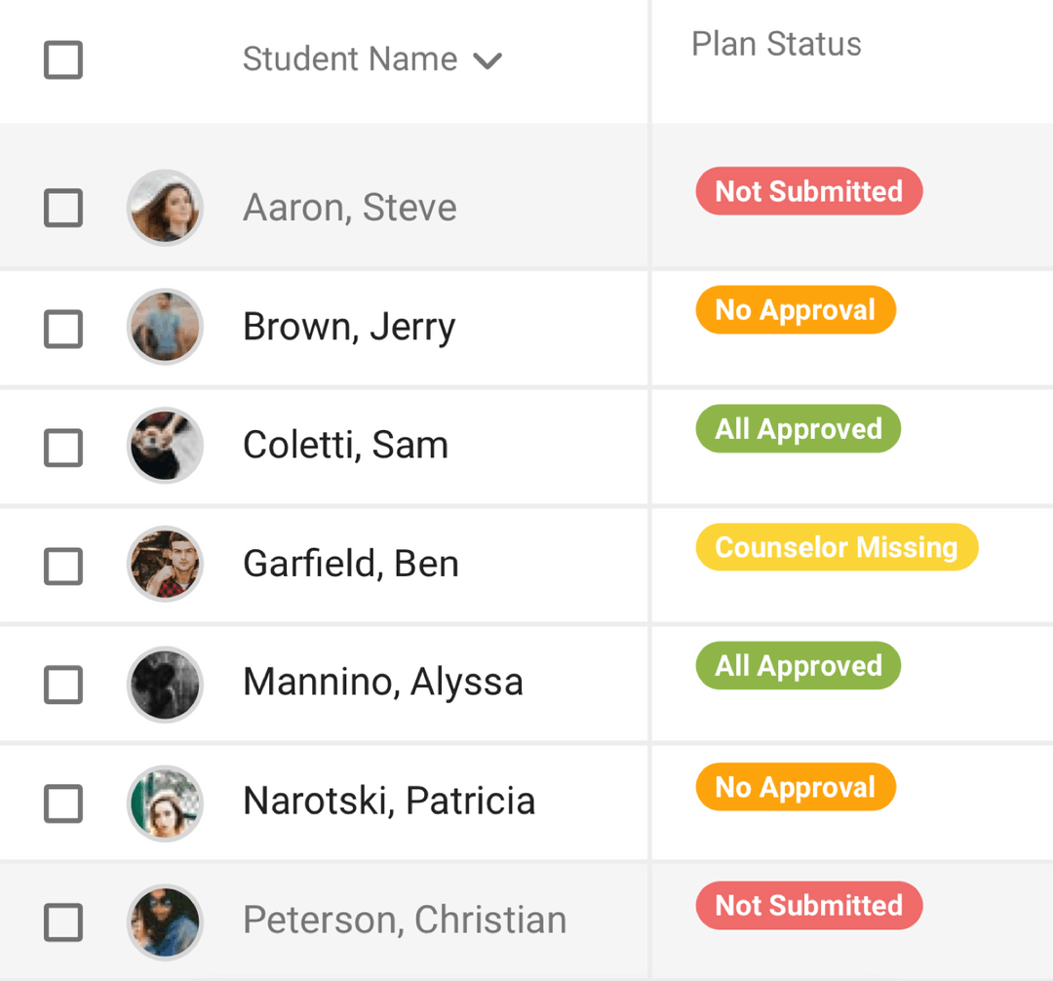Click Patricia Narotski's avatar photo
The width and height of the screenshot is (1053, 981).
tap(165, 804)
